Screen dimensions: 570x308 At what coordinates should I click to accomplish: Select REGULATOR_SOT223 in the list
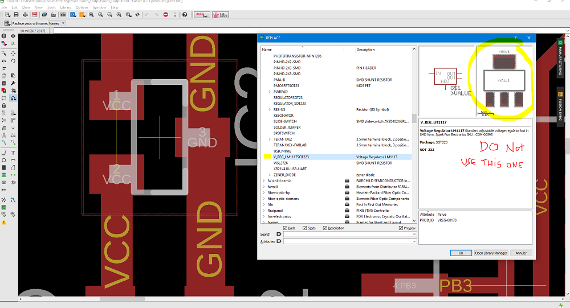(290, 104)
